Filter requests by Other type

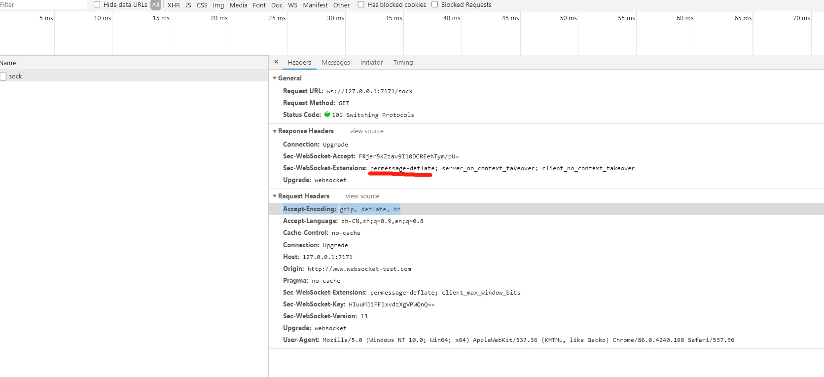pyautogui.click(x=342, y=5)
